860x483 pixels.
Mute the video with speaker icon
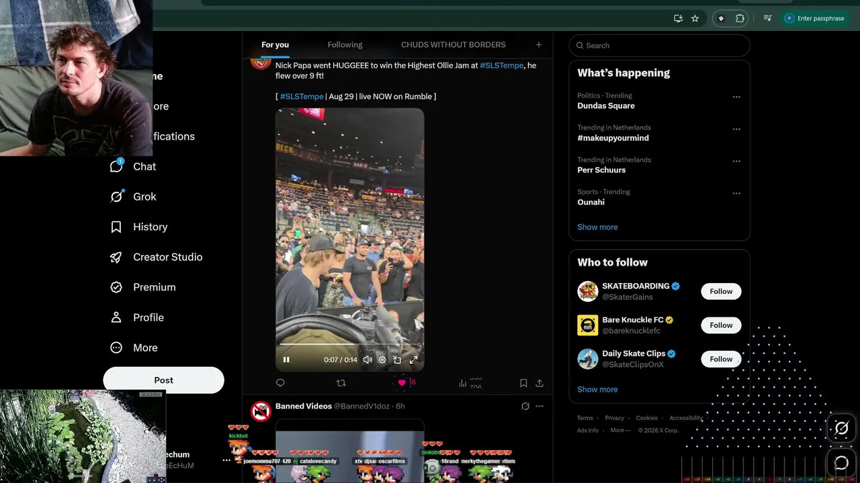tap(368, 360)
